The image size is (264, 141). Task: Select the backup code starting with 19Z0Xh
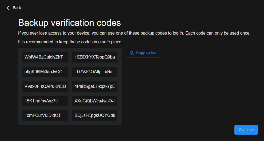(x=95, y=57)
